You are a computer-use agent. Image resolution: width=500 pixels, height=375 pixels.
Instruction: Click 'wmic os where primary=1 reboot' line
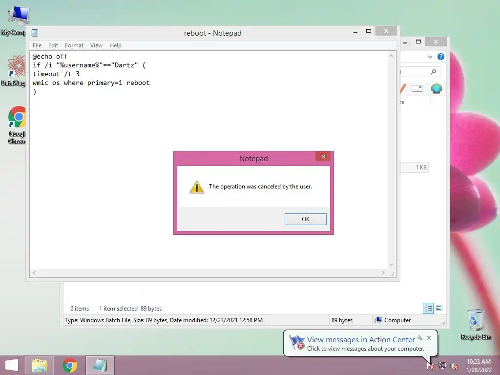tap(91, 83)
